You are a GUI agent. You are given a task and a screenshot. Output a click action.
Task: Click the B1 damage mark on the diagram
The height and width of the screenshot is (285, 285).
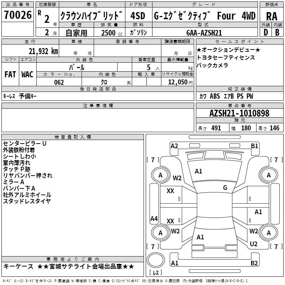tap(254, 146)
